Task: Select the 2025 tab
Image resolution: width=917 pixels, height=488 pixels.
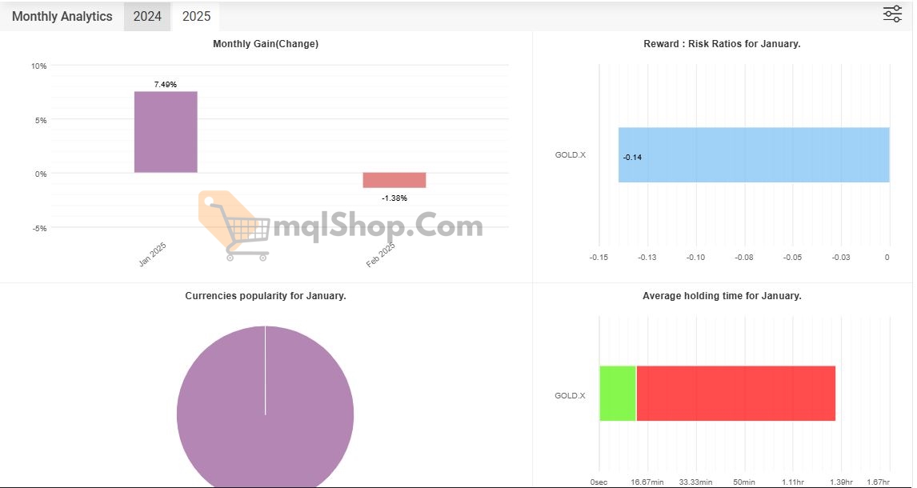Action: 196,16
